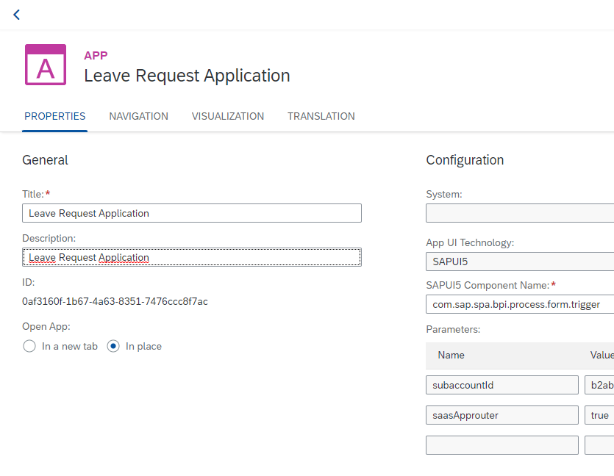614x476 pixels.
Task: Click the subaccountId parameter name field
Action: pos(502,385)
